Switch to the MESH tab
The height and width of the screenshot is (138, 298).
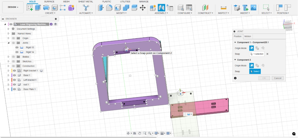(66, 2)
